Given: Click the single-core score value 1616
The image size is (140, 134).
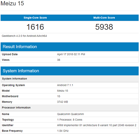Looking at the screenshot, I should [35, 27].
